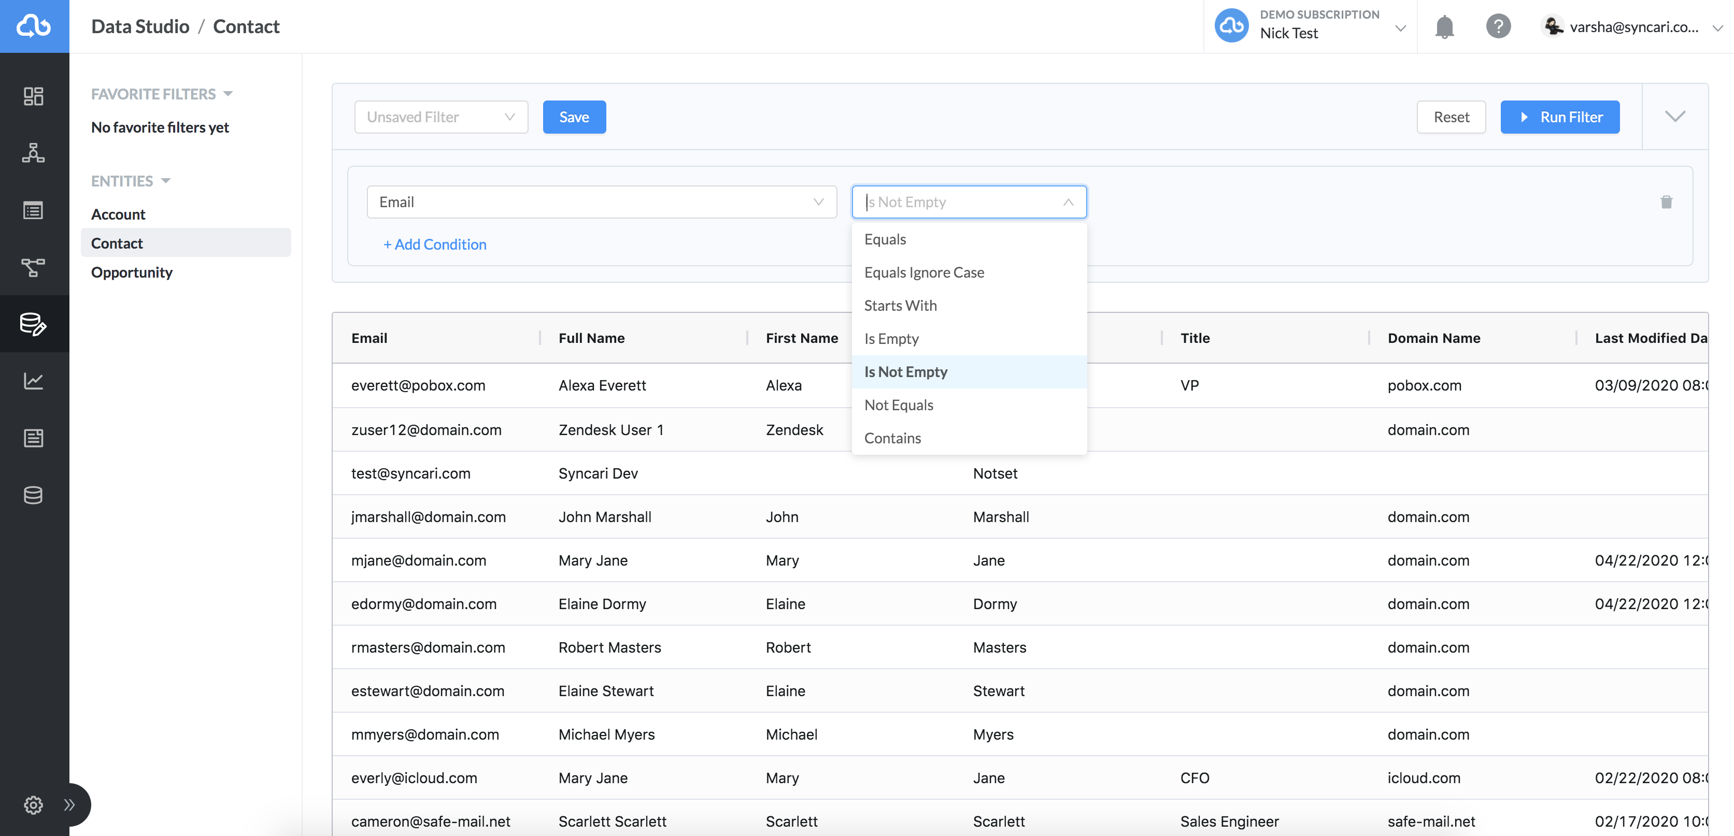Select the Is Empty option
The width and height of the screenshot is (1734, 836).
point(969,339)
